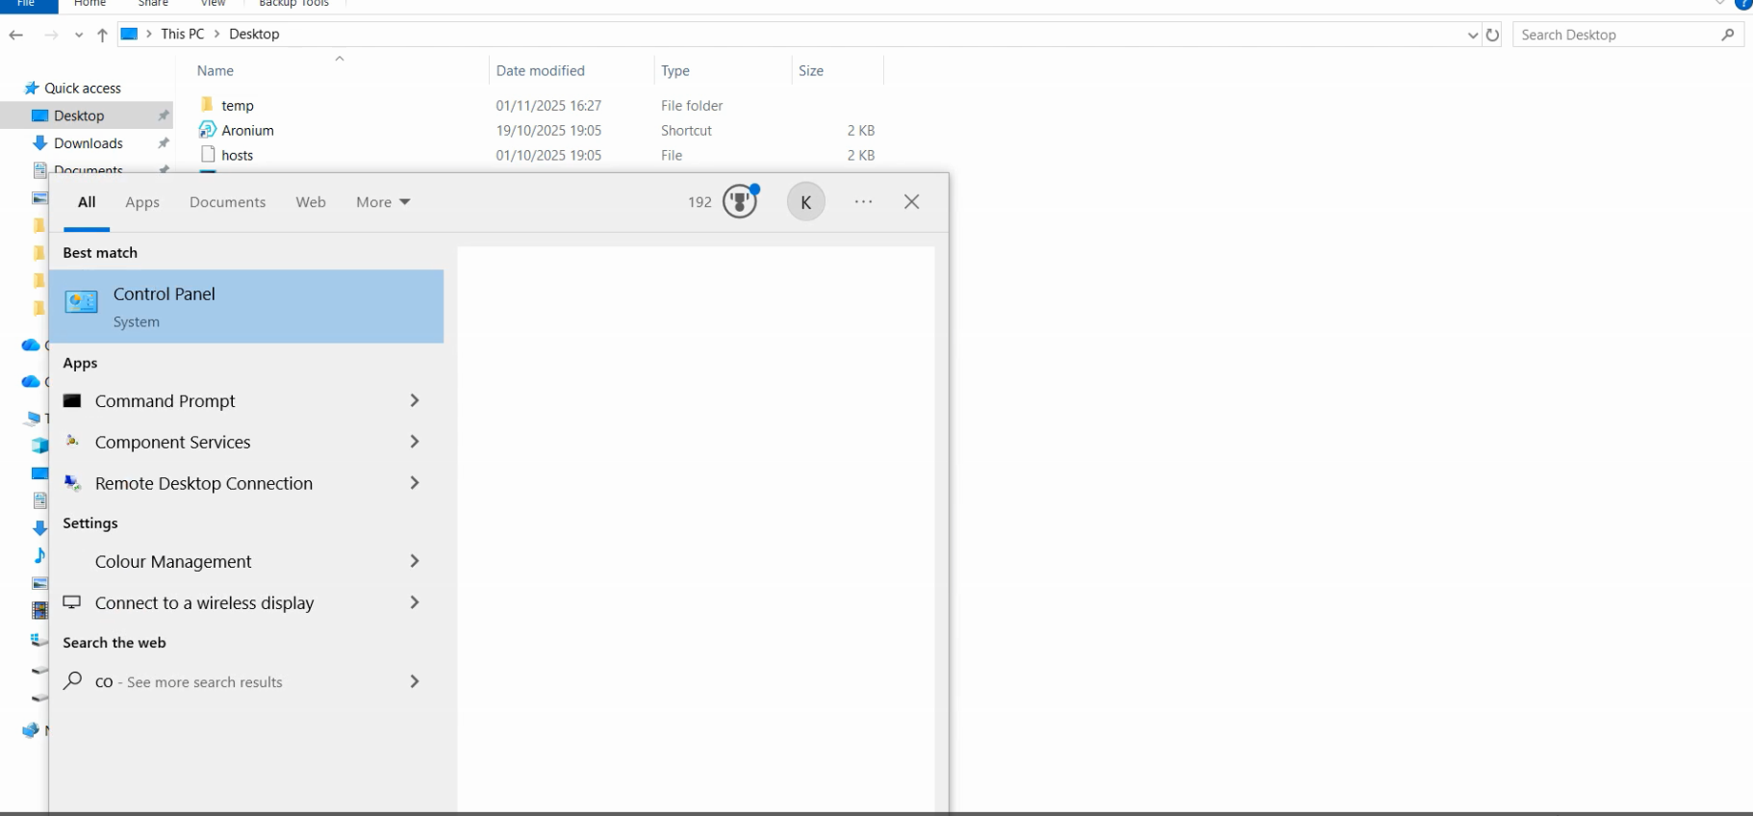Click the Aronium shortcut icon
The height and width of the screenshot is (816, 1753).
(207, 130)
